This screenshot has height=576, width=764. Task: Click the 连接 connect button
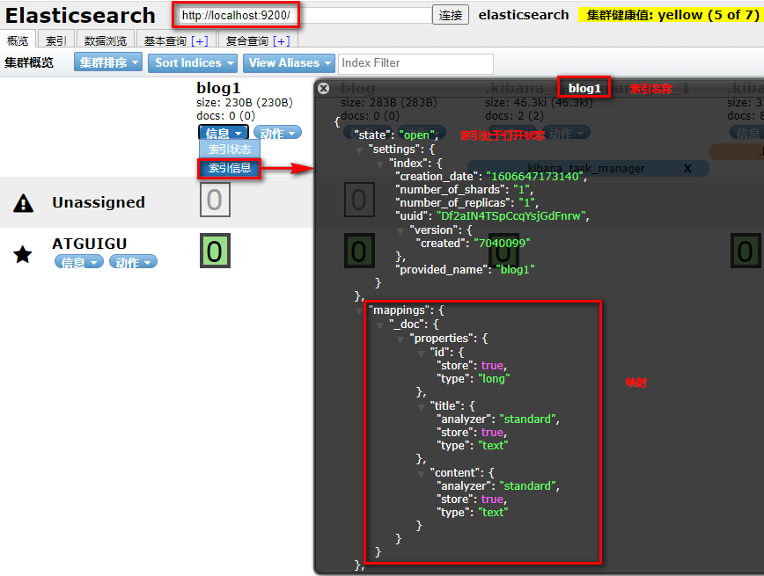[451, 15]
